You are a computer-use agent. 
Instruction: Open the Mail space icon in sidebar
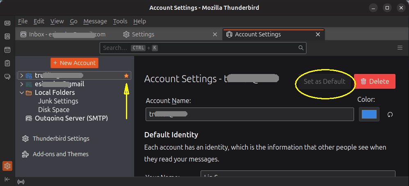7,23
